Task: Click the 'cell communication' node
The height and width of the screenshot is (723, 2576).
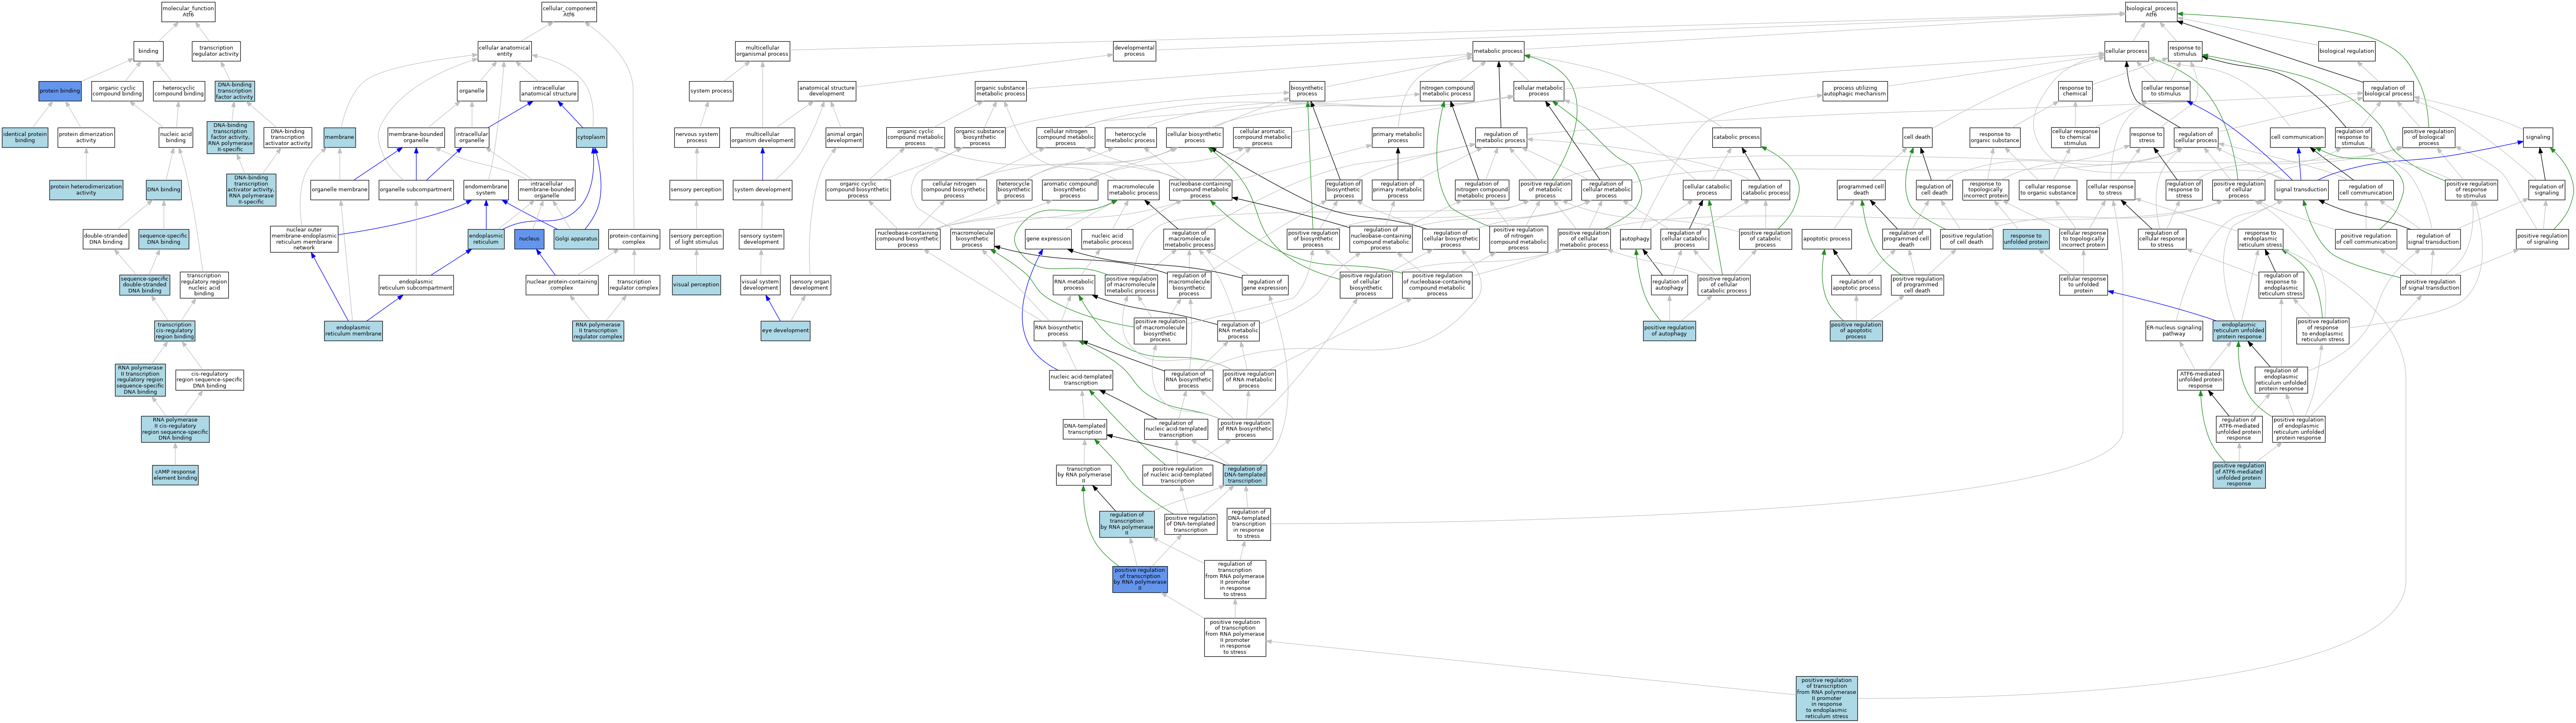Action: 2297,138
